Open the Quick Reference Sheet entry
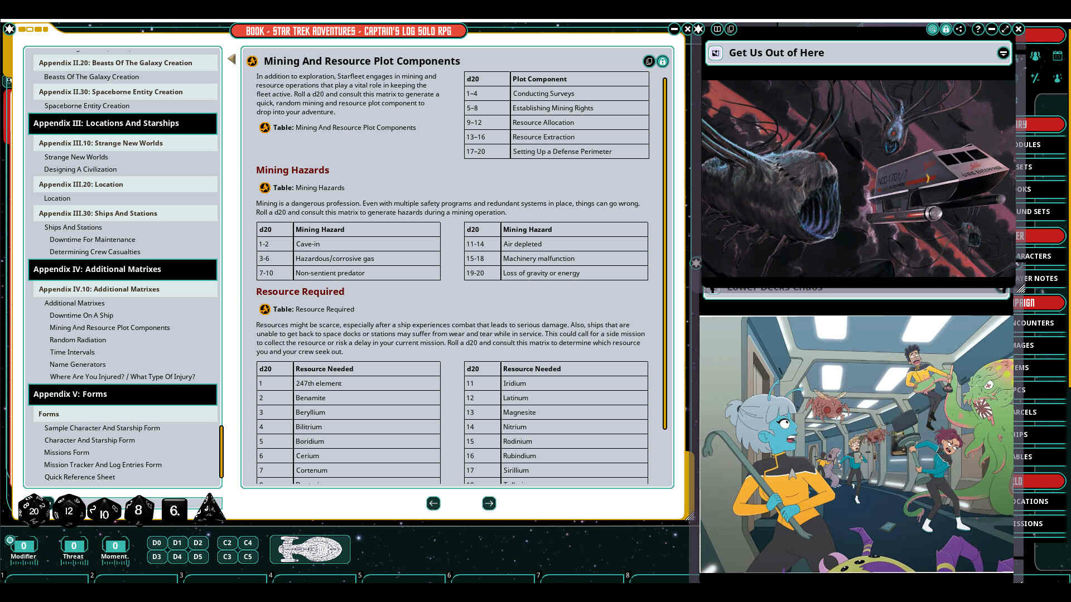 pyautogui.click(x=79, y=477)
